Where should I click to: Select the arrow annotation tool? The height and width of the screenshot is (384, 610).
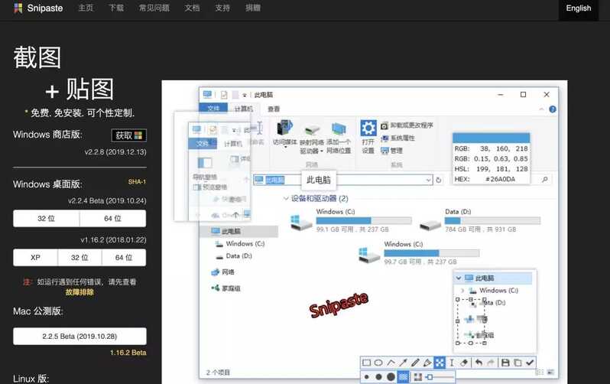[x=403, y=363]
